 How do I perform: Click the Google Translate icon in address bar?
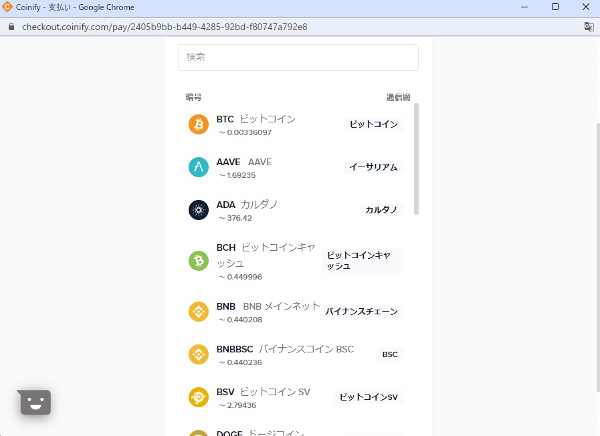pos(589,27)
